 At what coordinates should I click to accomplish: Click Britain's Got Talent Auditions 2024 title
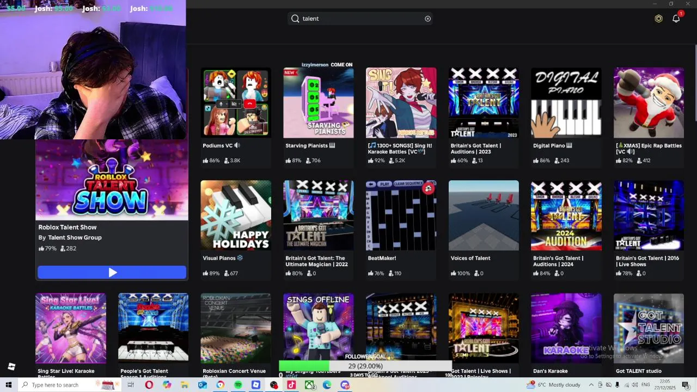pyautogui.click(x=558, y=261)
